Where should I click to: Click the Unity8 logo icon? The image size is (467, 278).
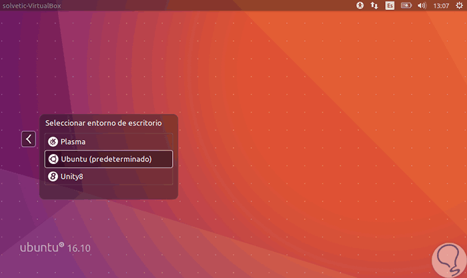(x=53, y=176)
